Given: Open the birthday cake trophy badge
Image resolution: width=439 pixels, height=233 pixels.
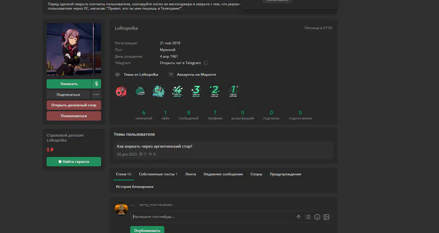Looking at the screenshot, I should coord(140,91).
